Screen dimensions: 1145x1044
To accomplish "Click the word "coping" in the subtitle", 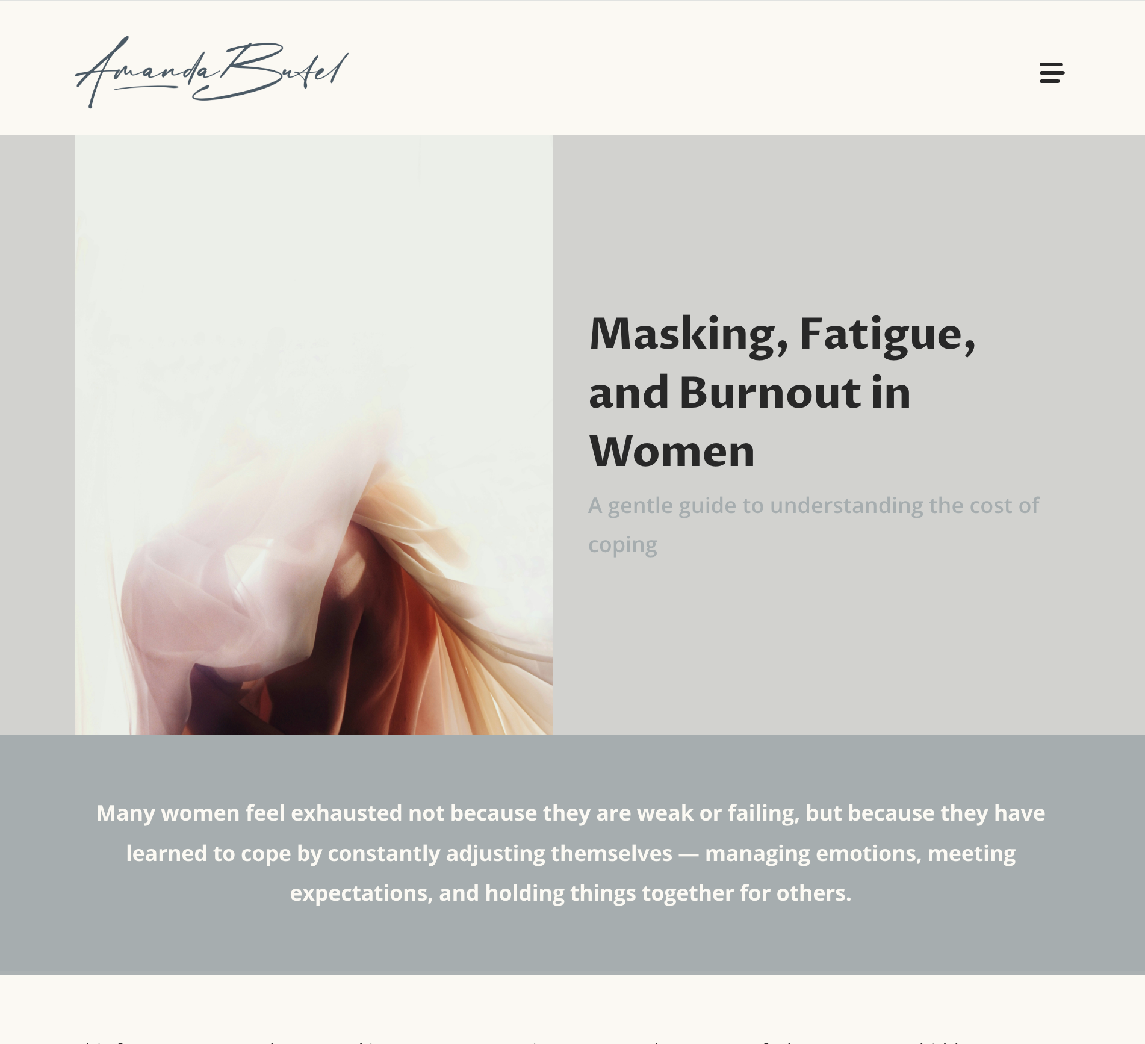I will pyautogui.click(x=622, y=545).
